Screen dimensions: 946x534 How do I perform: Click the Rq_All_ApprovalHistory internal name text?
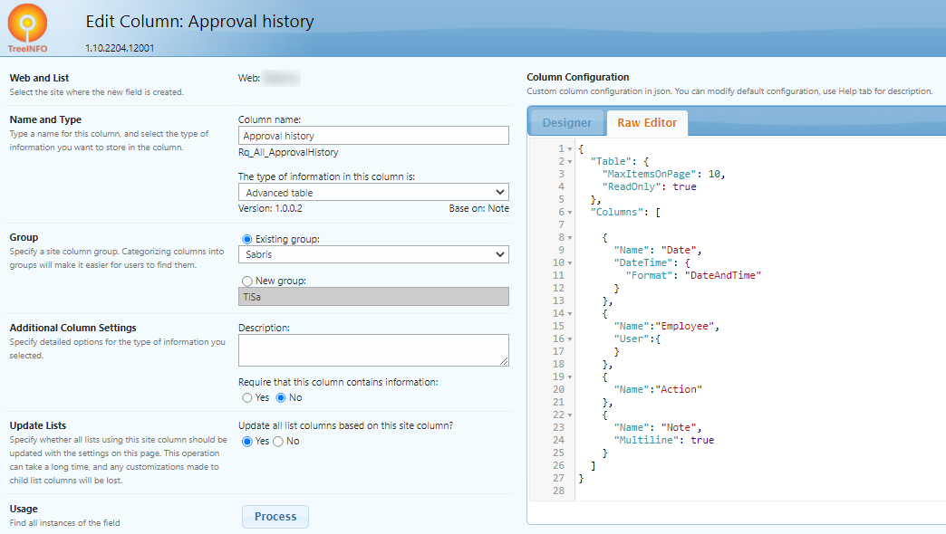[x=288, y=152]
